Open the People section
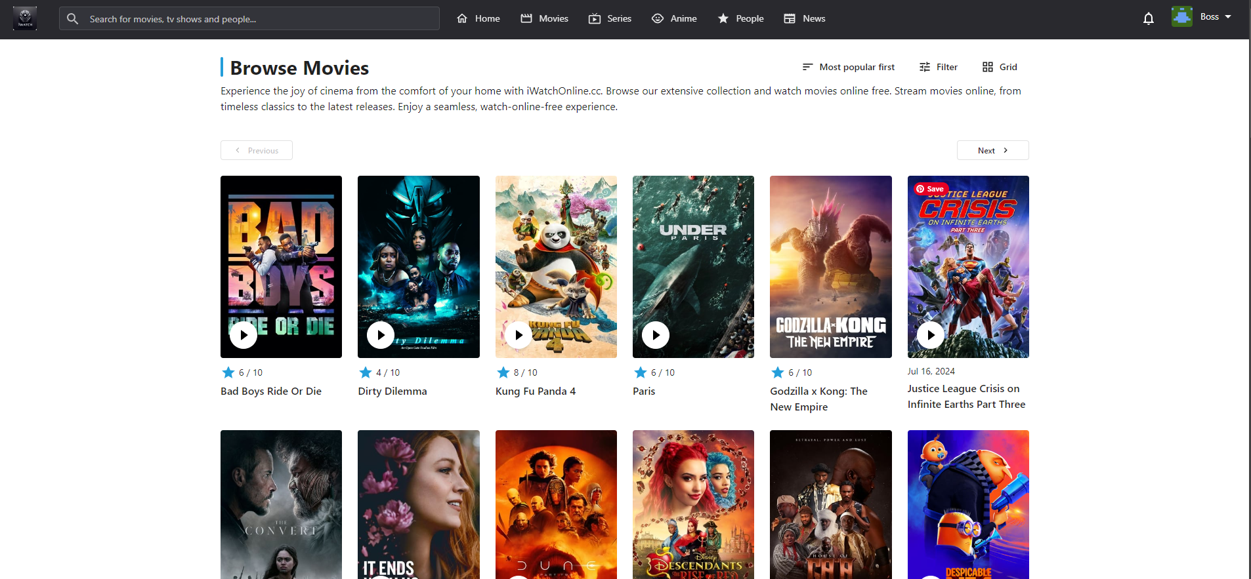The height and width of the screenshot is (579, 1251). 740,18
